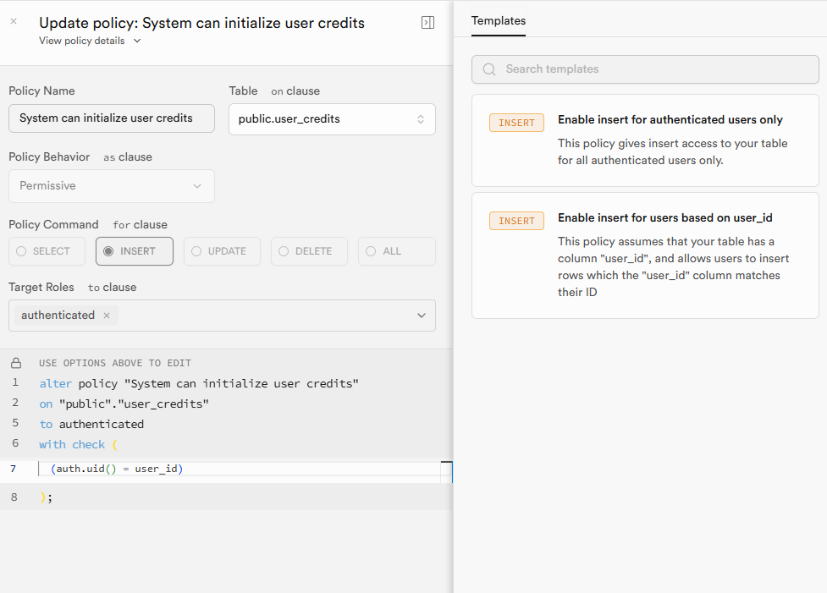Select the ALL policy command
The image size is (827, 593).
tap(397, 251)
